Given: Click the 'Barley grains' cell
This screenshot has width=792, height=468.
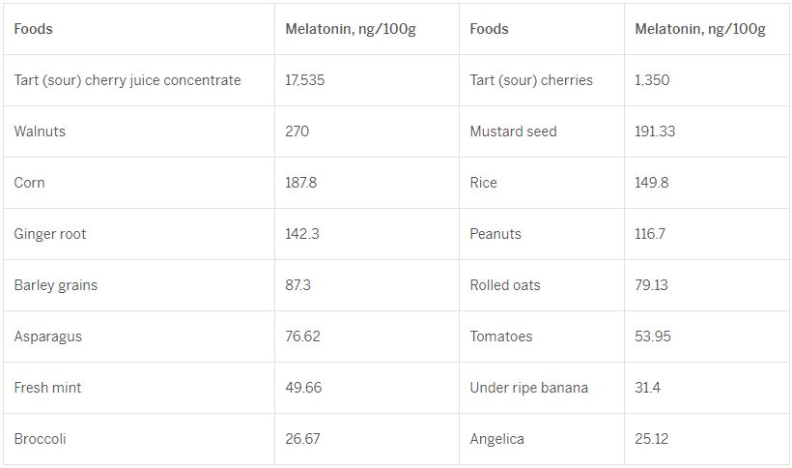Looking at the screenshot, I should (x=56, y=285).
